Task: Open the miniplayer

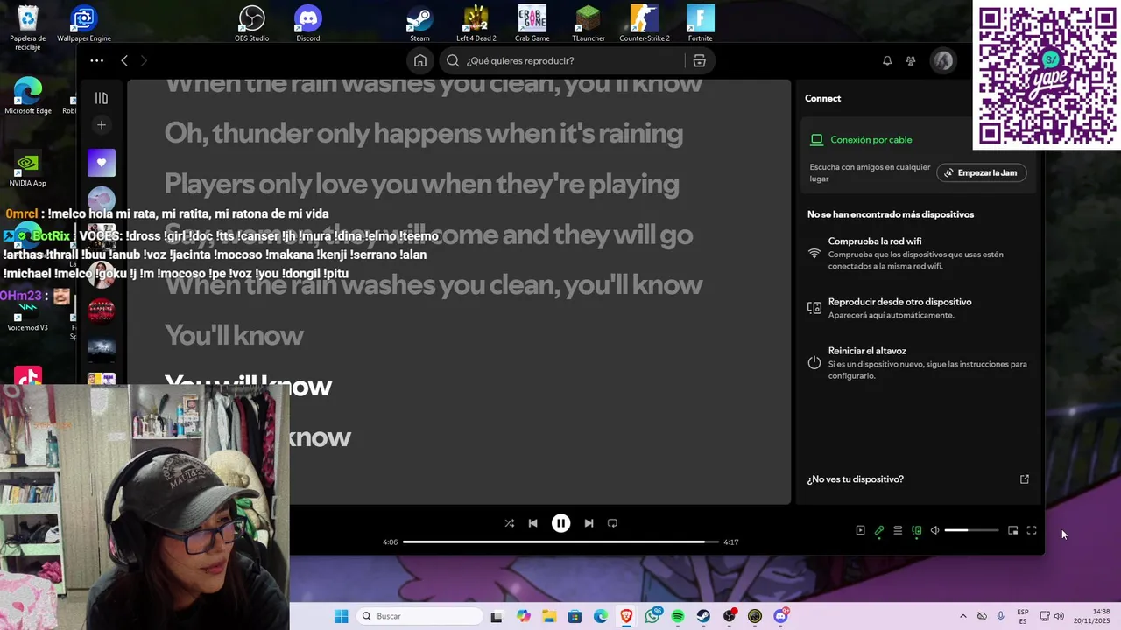Action: (1013, 530)
